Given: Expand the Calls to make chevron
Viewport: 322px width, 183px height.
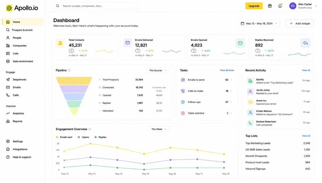Looking at the screenshot, I should point(231,91).
